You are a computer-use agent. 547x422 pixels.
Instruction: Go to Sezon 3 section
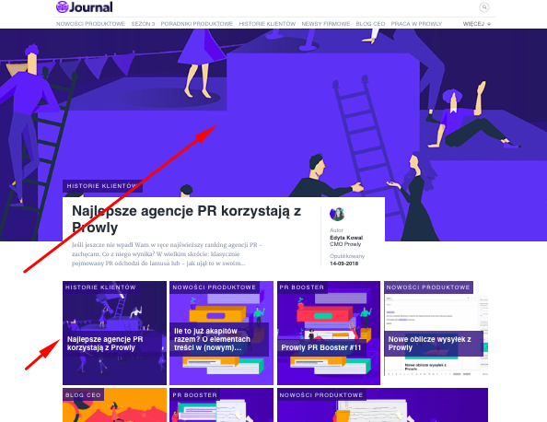pos(143,24)
